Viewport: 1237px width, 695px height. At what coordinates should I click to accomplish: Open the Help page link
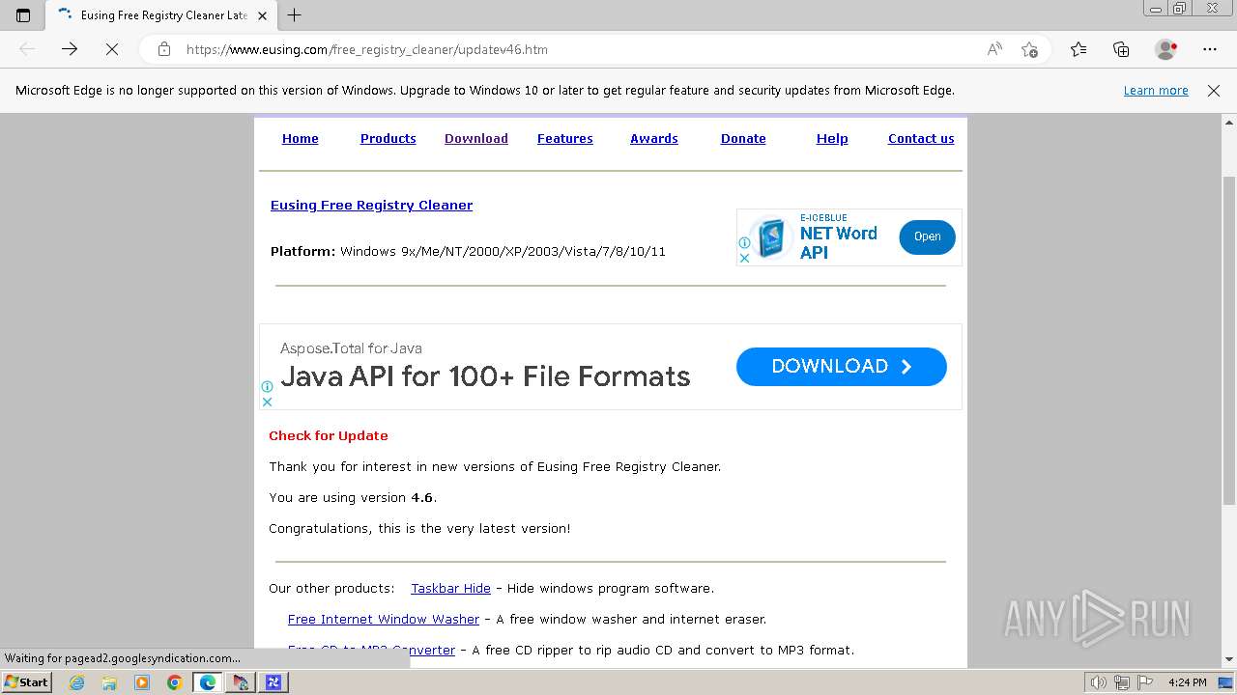(832, 139)
